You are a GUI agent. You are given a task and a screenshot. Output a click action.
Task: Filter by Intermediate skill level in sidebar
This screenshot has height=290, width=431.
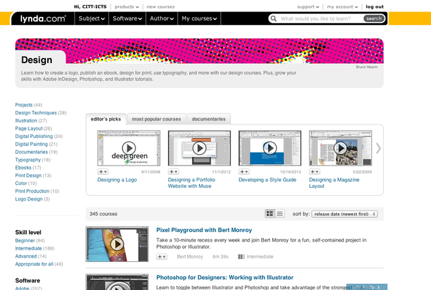28,248
